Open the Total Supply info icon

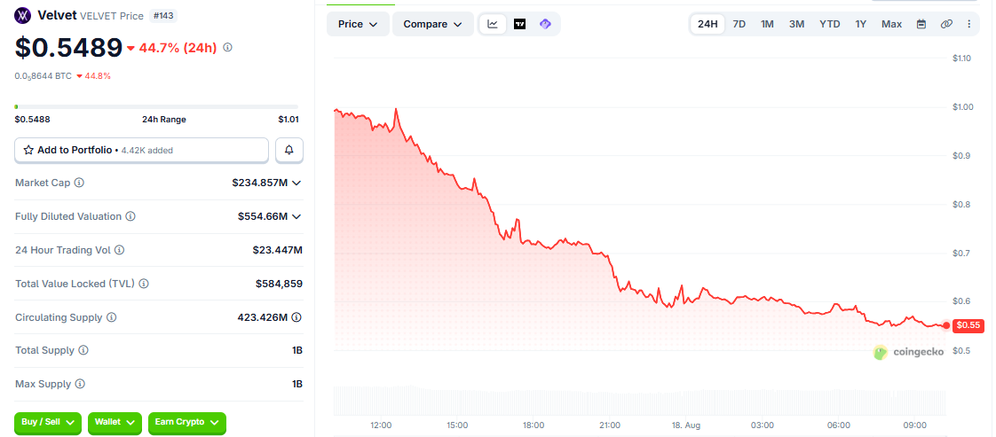[x=83, y=350]
